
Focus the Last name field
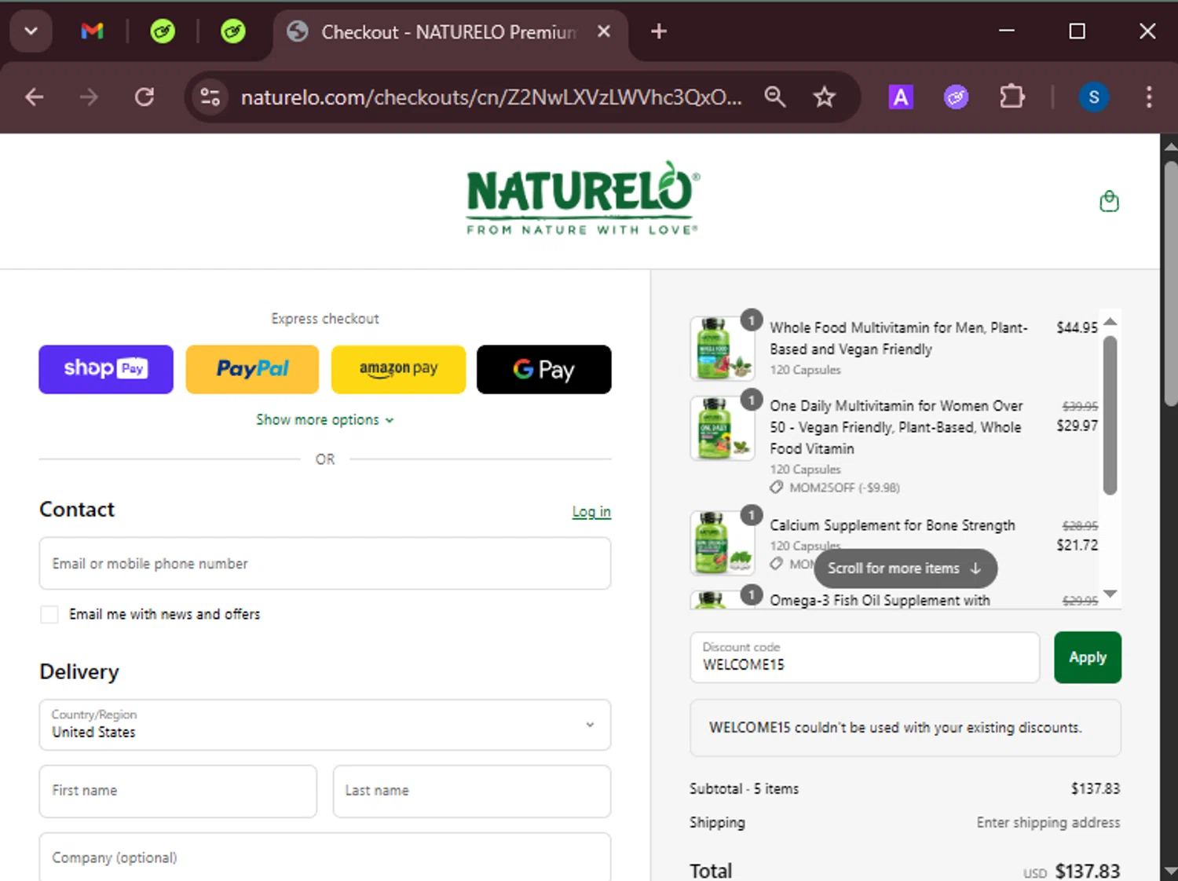pos(472,791)
